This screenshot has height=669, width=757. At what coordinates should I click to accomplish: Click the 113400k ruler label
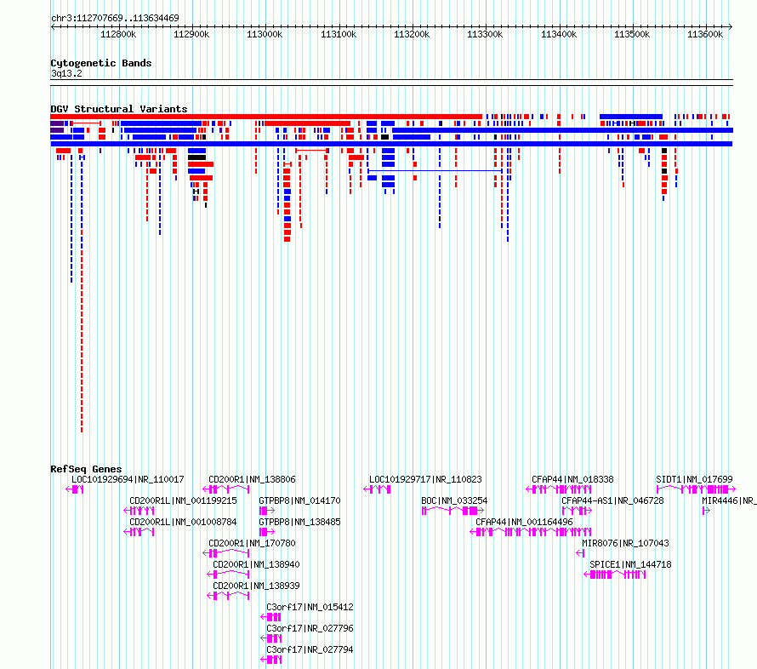(x=559, y=34)
